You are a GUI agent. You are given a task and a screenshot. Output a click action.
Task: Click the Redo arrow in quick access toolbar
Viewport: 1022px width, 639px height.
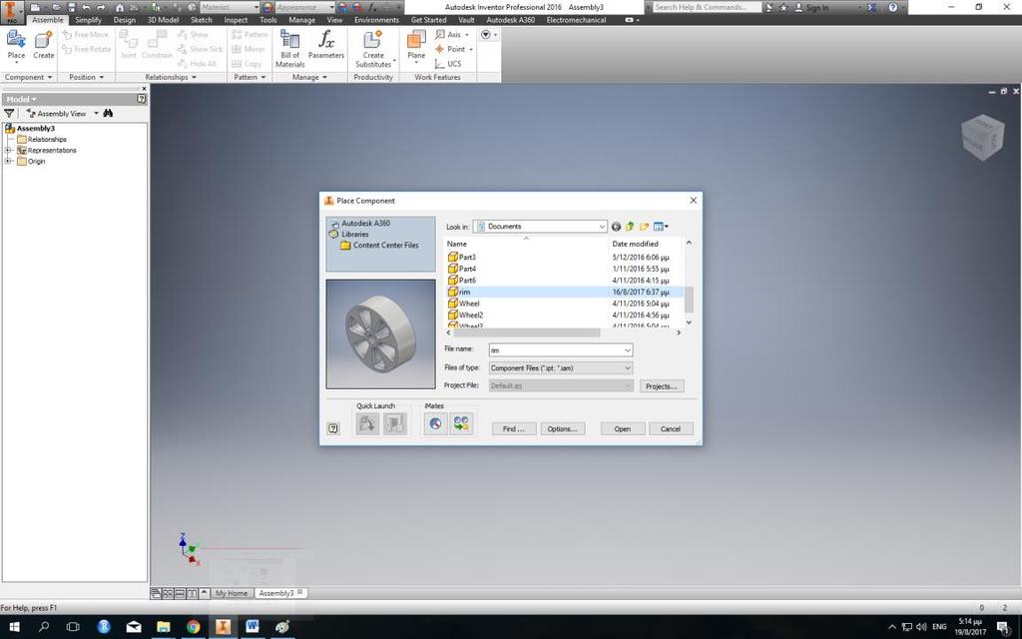click(x=101, y=7)
